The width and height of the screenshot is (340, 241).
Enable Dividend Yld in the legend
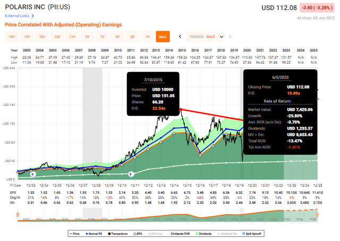(227, 234)
